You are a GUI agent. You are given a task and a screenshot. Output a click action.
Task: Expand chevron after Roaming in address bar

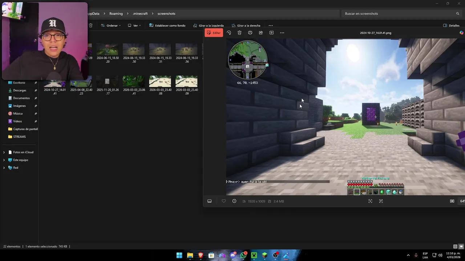(128, 13)
